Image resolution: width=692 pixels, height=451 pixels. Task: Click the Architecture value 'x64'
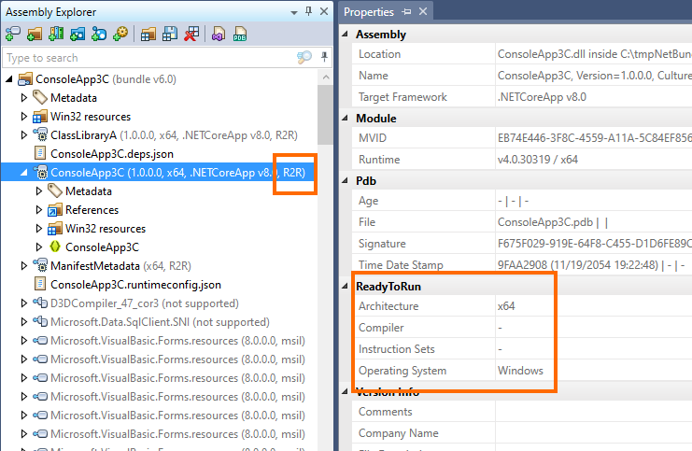[x=506, y=306]
